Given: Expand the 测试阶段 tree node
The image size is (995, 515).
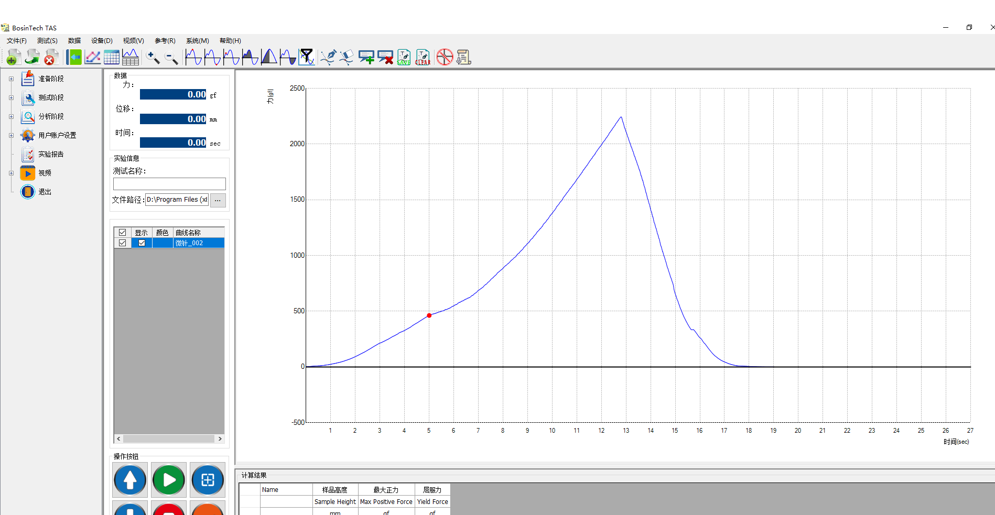Looking at the screenshot, I should [x=11, y=98].
